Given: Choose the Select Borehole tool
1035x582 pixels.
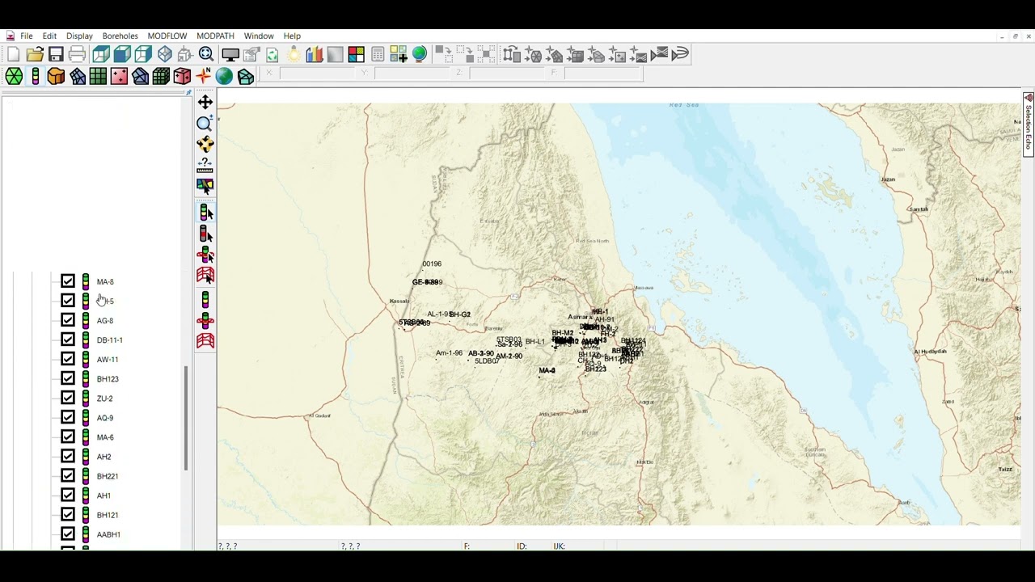Looking at the screenshot, I should tap(205, 213).
